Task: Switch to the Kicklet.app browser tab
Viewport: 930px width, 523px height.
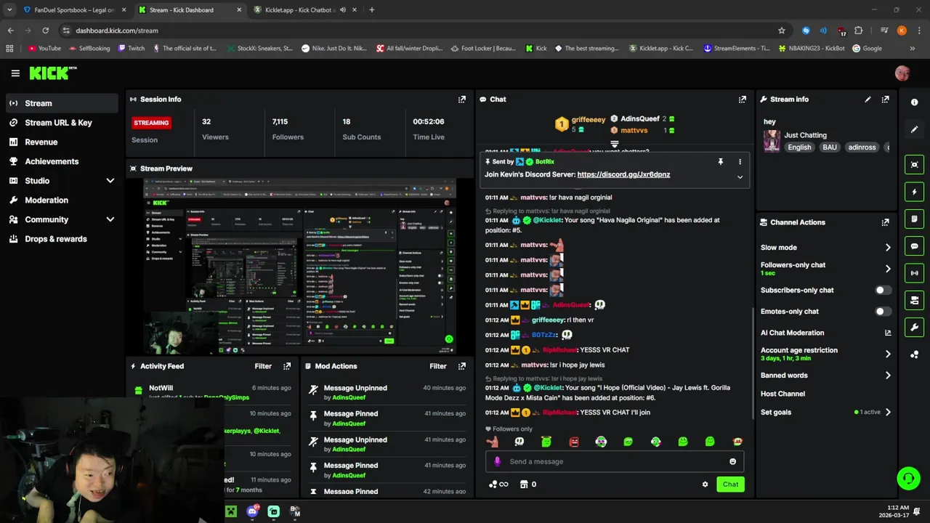Action: [300, 10]
